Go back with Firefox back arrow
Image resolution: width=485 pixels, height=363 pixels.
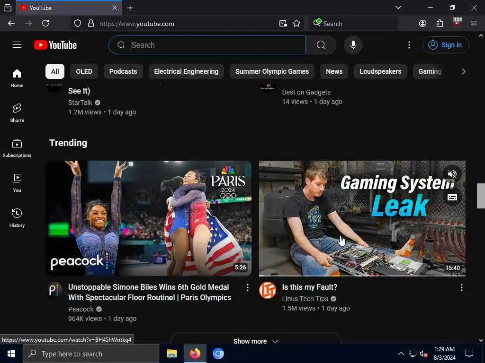(x=11, y=24)
